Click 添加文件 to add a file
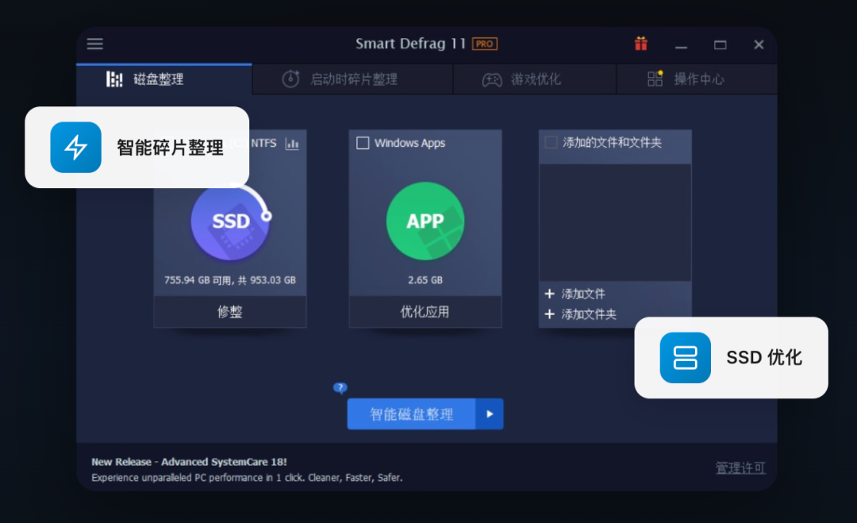Screen dimensions: 857x523 (575, 294)
